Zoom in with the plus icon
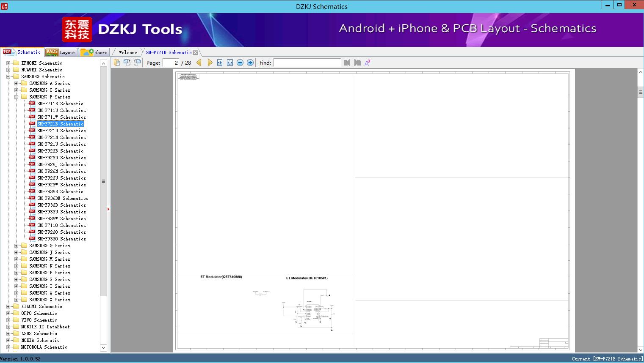This screenshot has width=644, height=363. click(x=250, y=63)
